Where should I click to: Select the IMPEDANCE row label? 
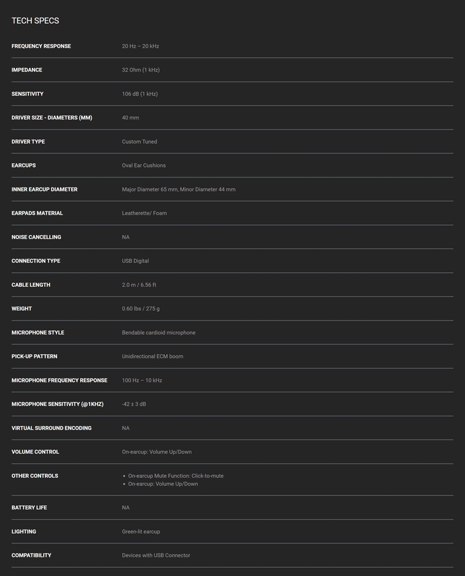point(27,70)
